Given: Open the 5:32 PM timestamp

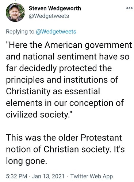Looking at the screenshot, I should 16,176.
